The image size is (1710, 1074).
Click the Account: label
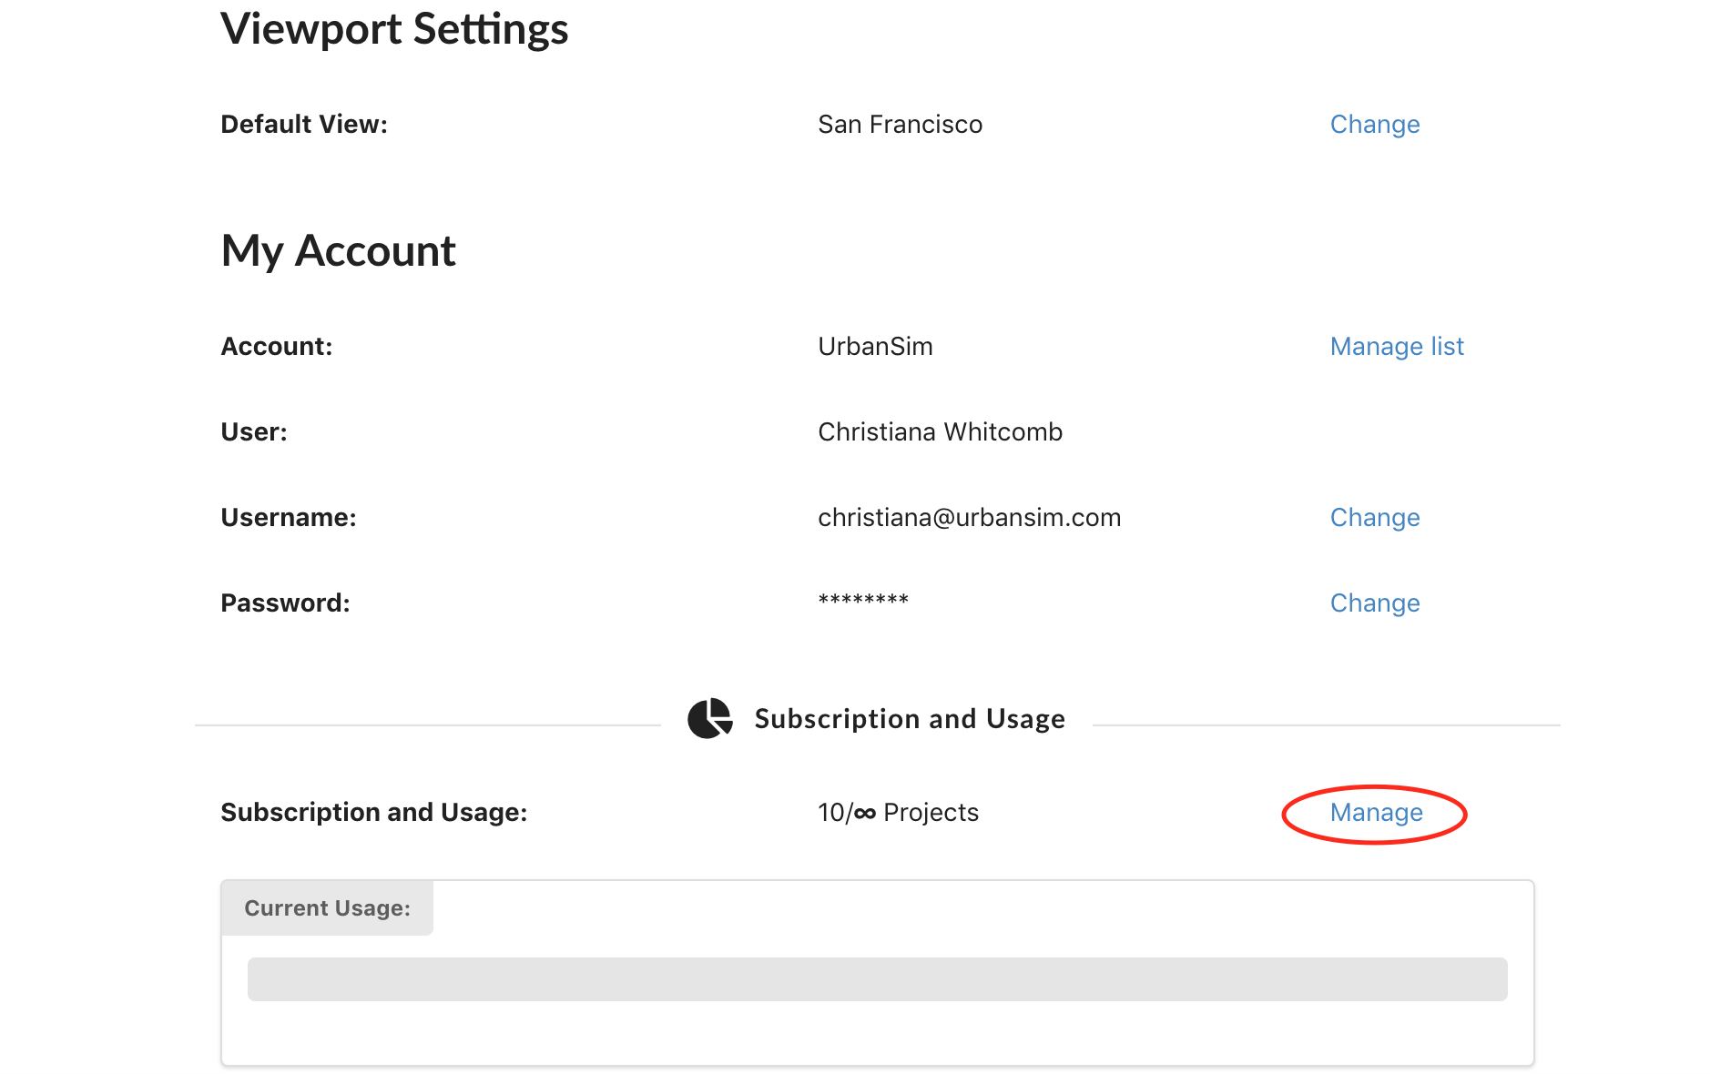277,346
